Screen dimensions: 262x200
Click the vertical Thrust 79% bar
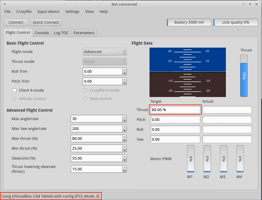point(244,76)
